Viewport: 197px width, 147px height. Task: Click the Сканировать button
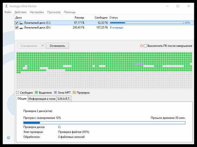pos(29,46)
